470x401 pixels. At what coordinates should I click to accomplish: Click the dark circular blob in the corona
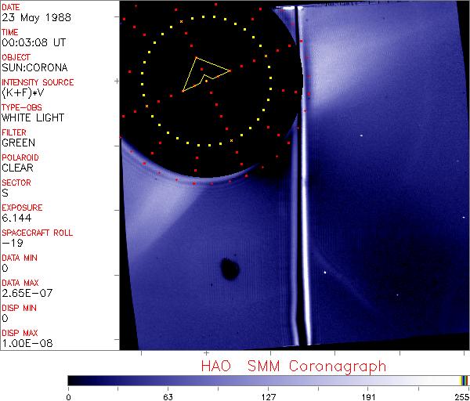[x=230, y=269]
